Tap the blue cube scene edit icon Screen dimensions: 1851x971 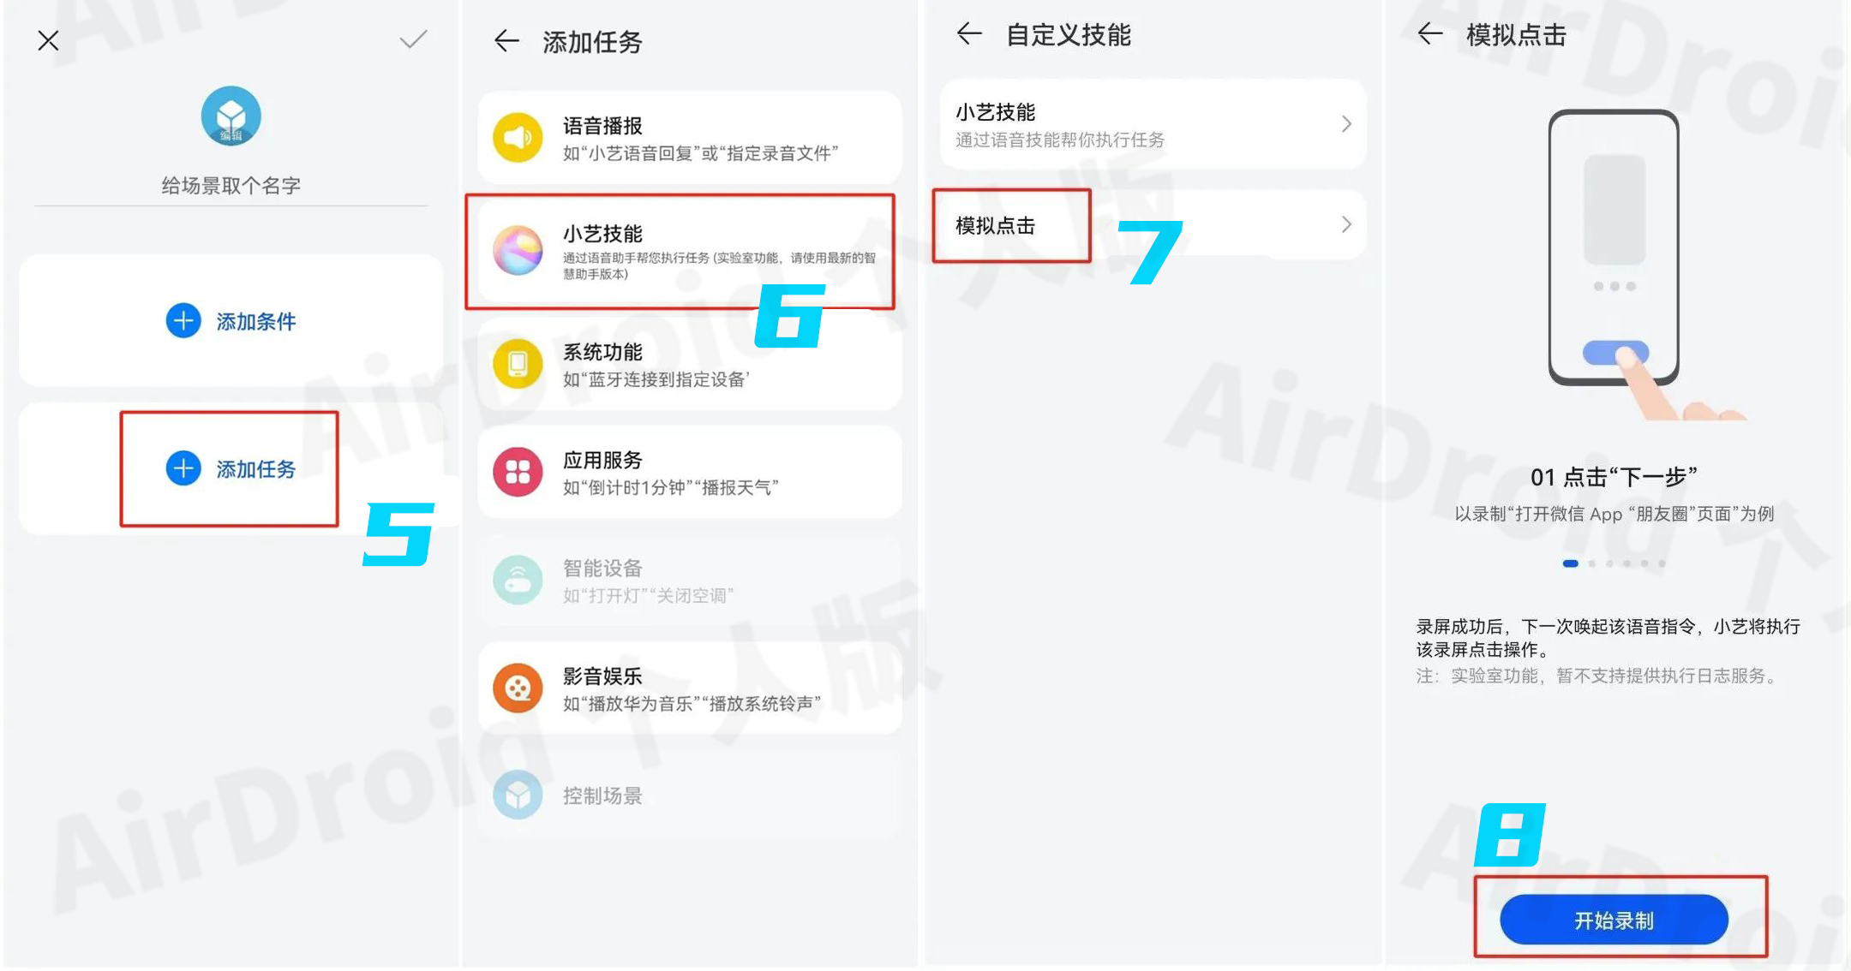pos(231,116)
